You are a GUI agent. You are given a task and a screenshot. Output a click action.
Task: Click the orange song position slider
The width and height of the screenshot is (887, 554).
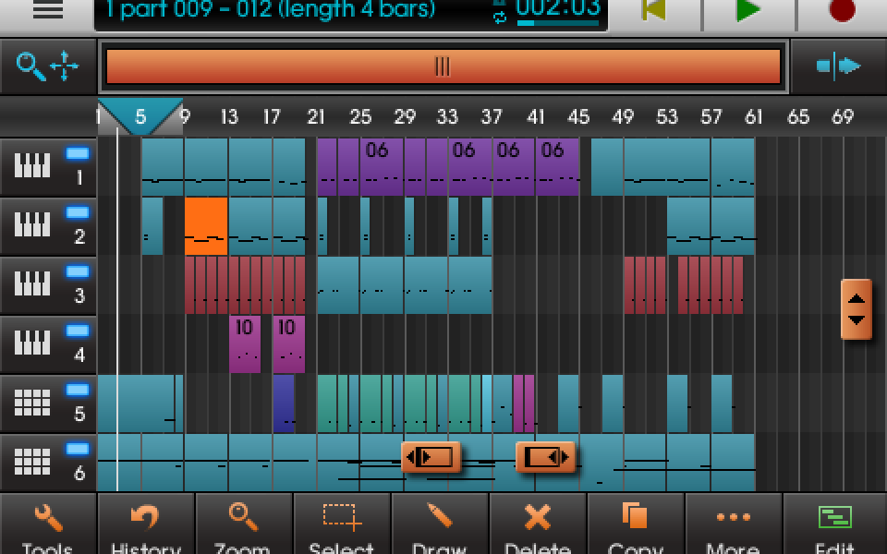(x=441, y=66)
